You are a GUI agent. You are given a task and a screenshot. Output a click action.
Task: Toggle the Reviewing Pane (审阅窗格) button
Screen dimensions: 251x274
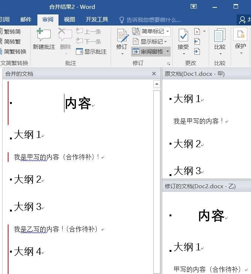(148, 51)
